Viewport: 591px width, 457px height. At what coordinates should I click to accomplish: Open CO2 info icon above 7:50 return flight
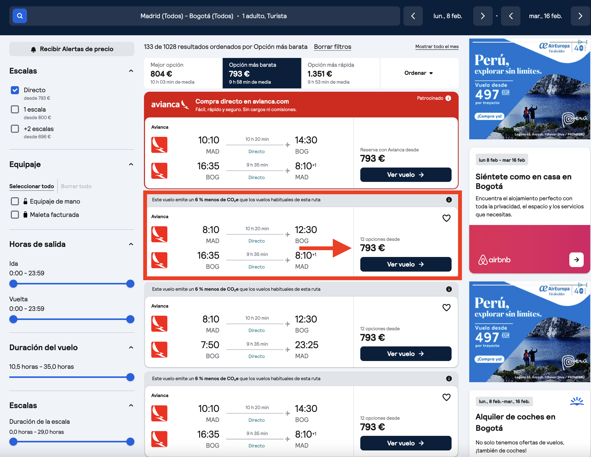[449, 289]
